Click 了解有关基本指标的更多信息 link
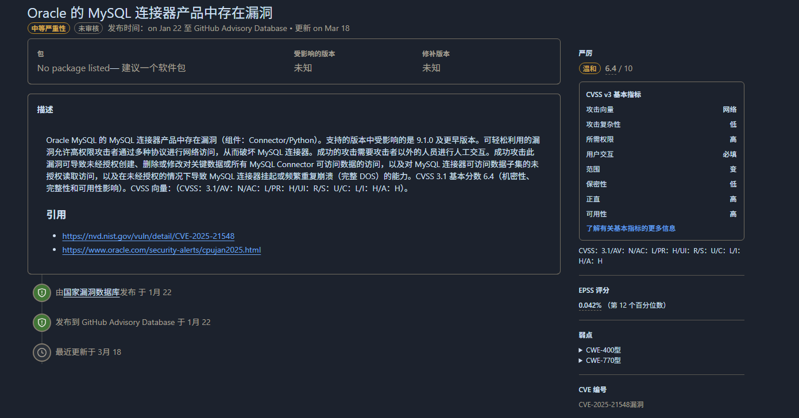The image size is (799, 418). 630,228
